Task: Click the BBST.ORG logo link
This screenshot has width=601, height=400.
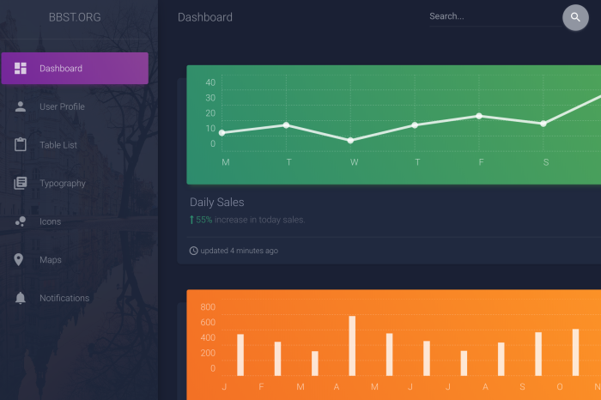Action: [x=75, y=17]
